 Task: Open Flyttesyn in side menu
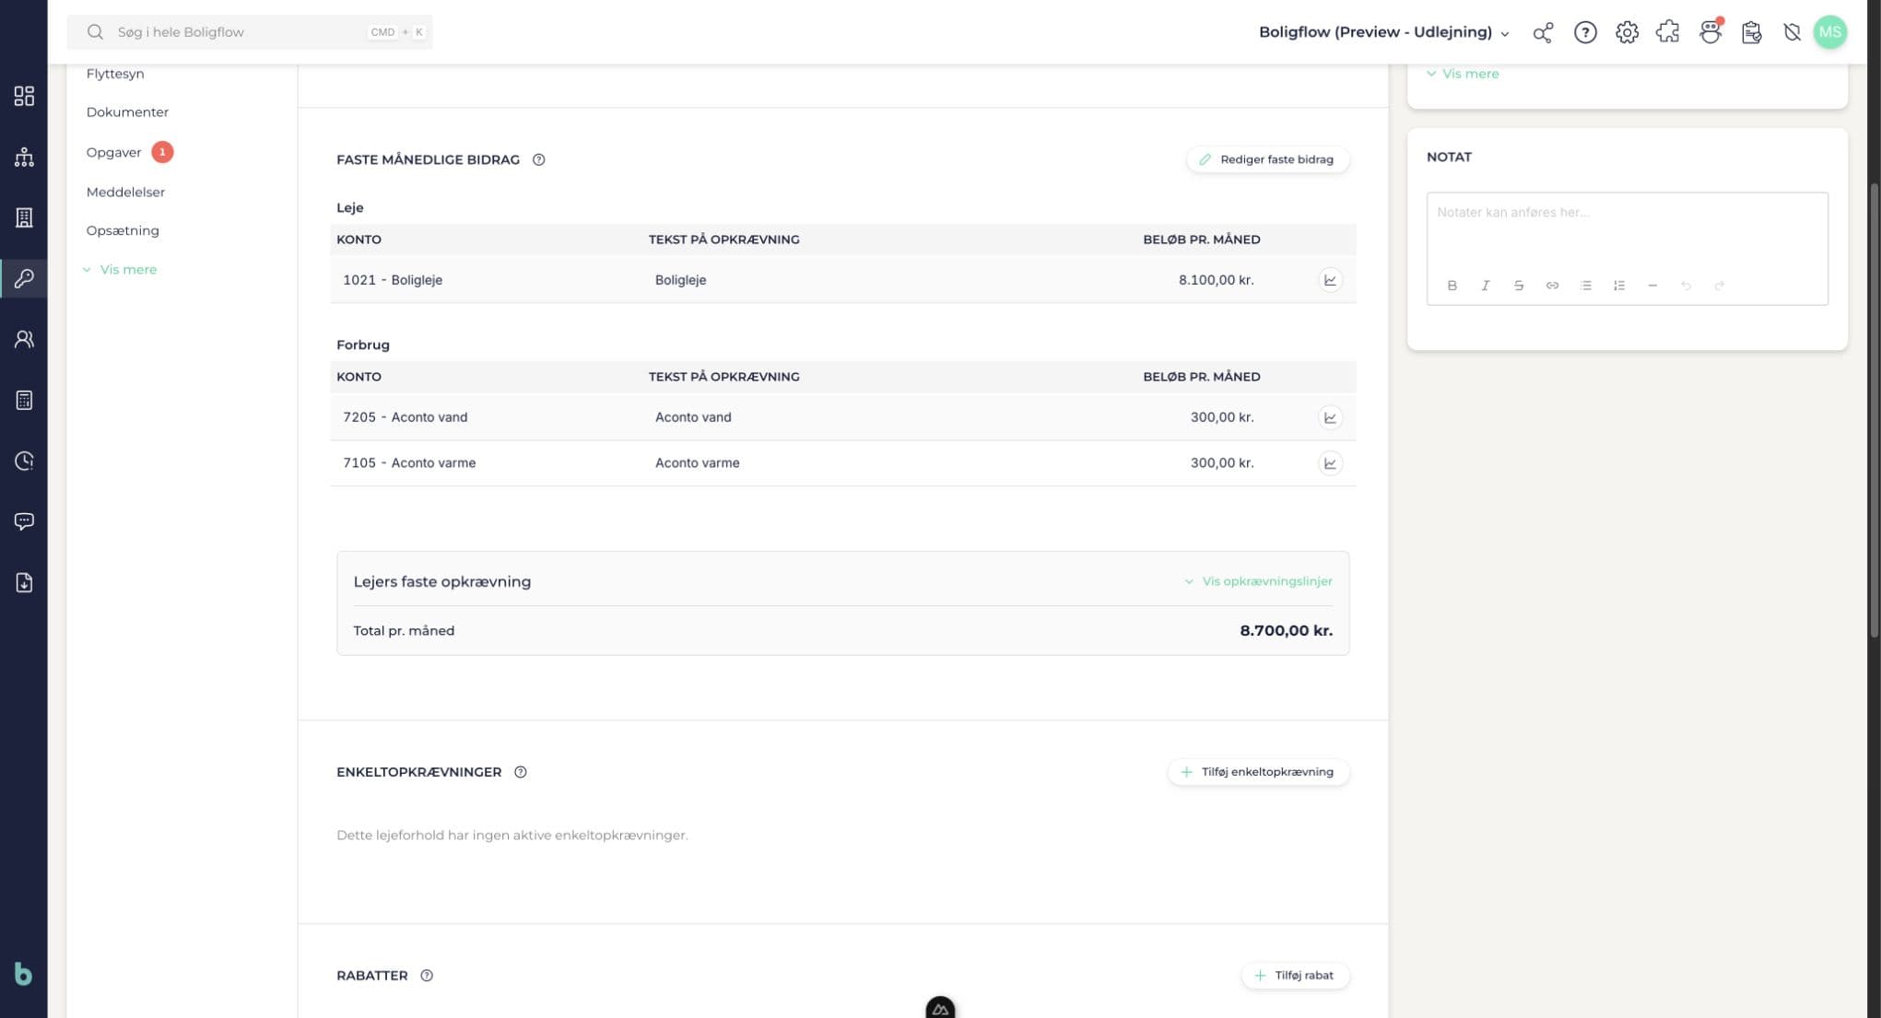(x=115, y=74)
